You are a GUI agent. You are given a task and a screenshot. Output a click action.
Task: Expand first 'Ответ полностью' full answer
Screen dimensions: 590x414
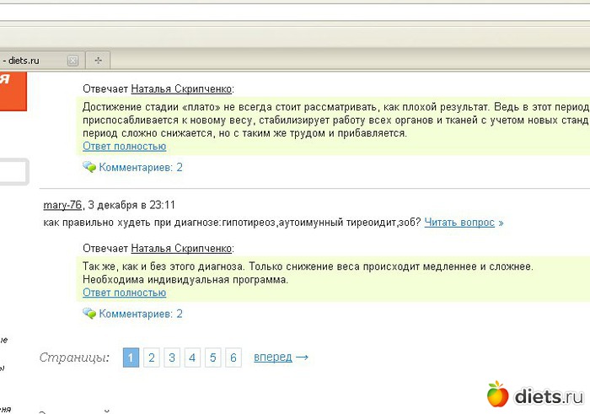tap(124, 146)
